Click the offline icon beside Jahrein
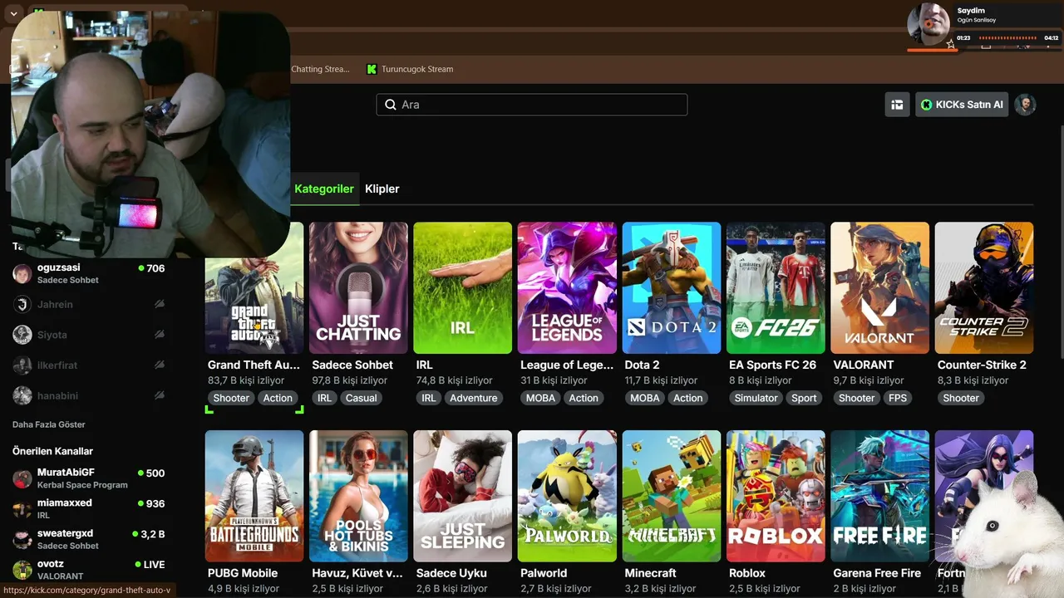 click(159, 304)
